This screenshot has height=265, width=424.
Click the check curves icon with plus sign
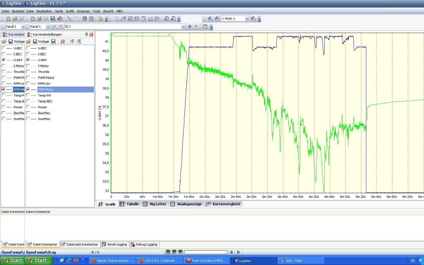[x=79, y=42]
